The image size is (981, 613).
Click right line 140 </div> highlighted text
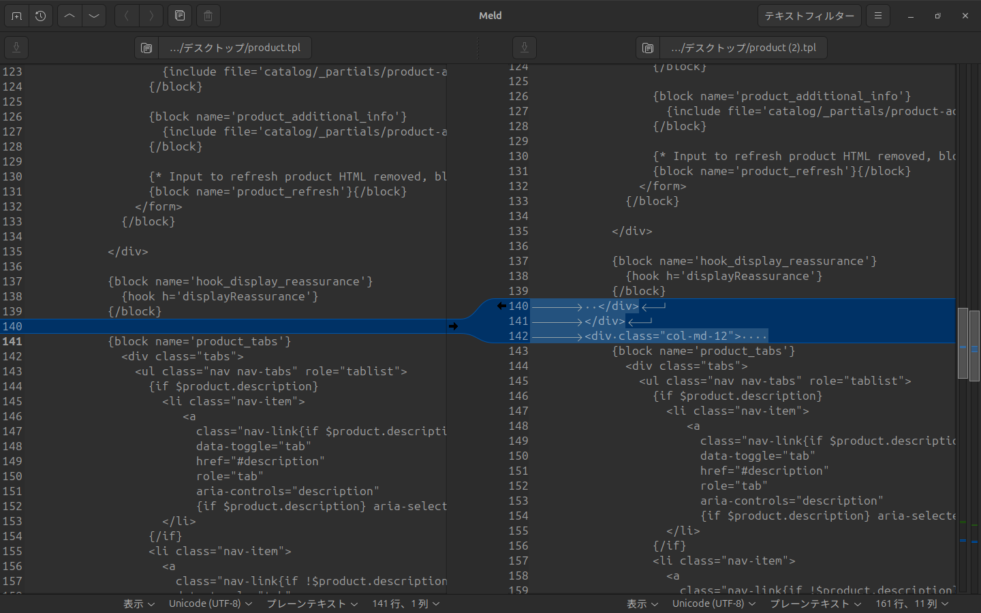[619, 306]
